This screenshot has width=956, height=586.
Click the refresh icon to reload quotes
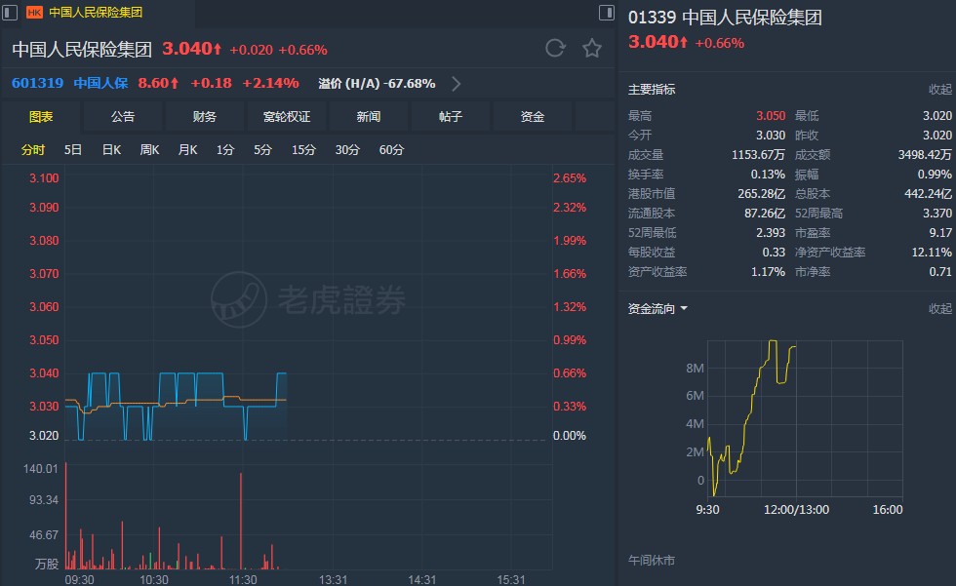pos(556,47)
